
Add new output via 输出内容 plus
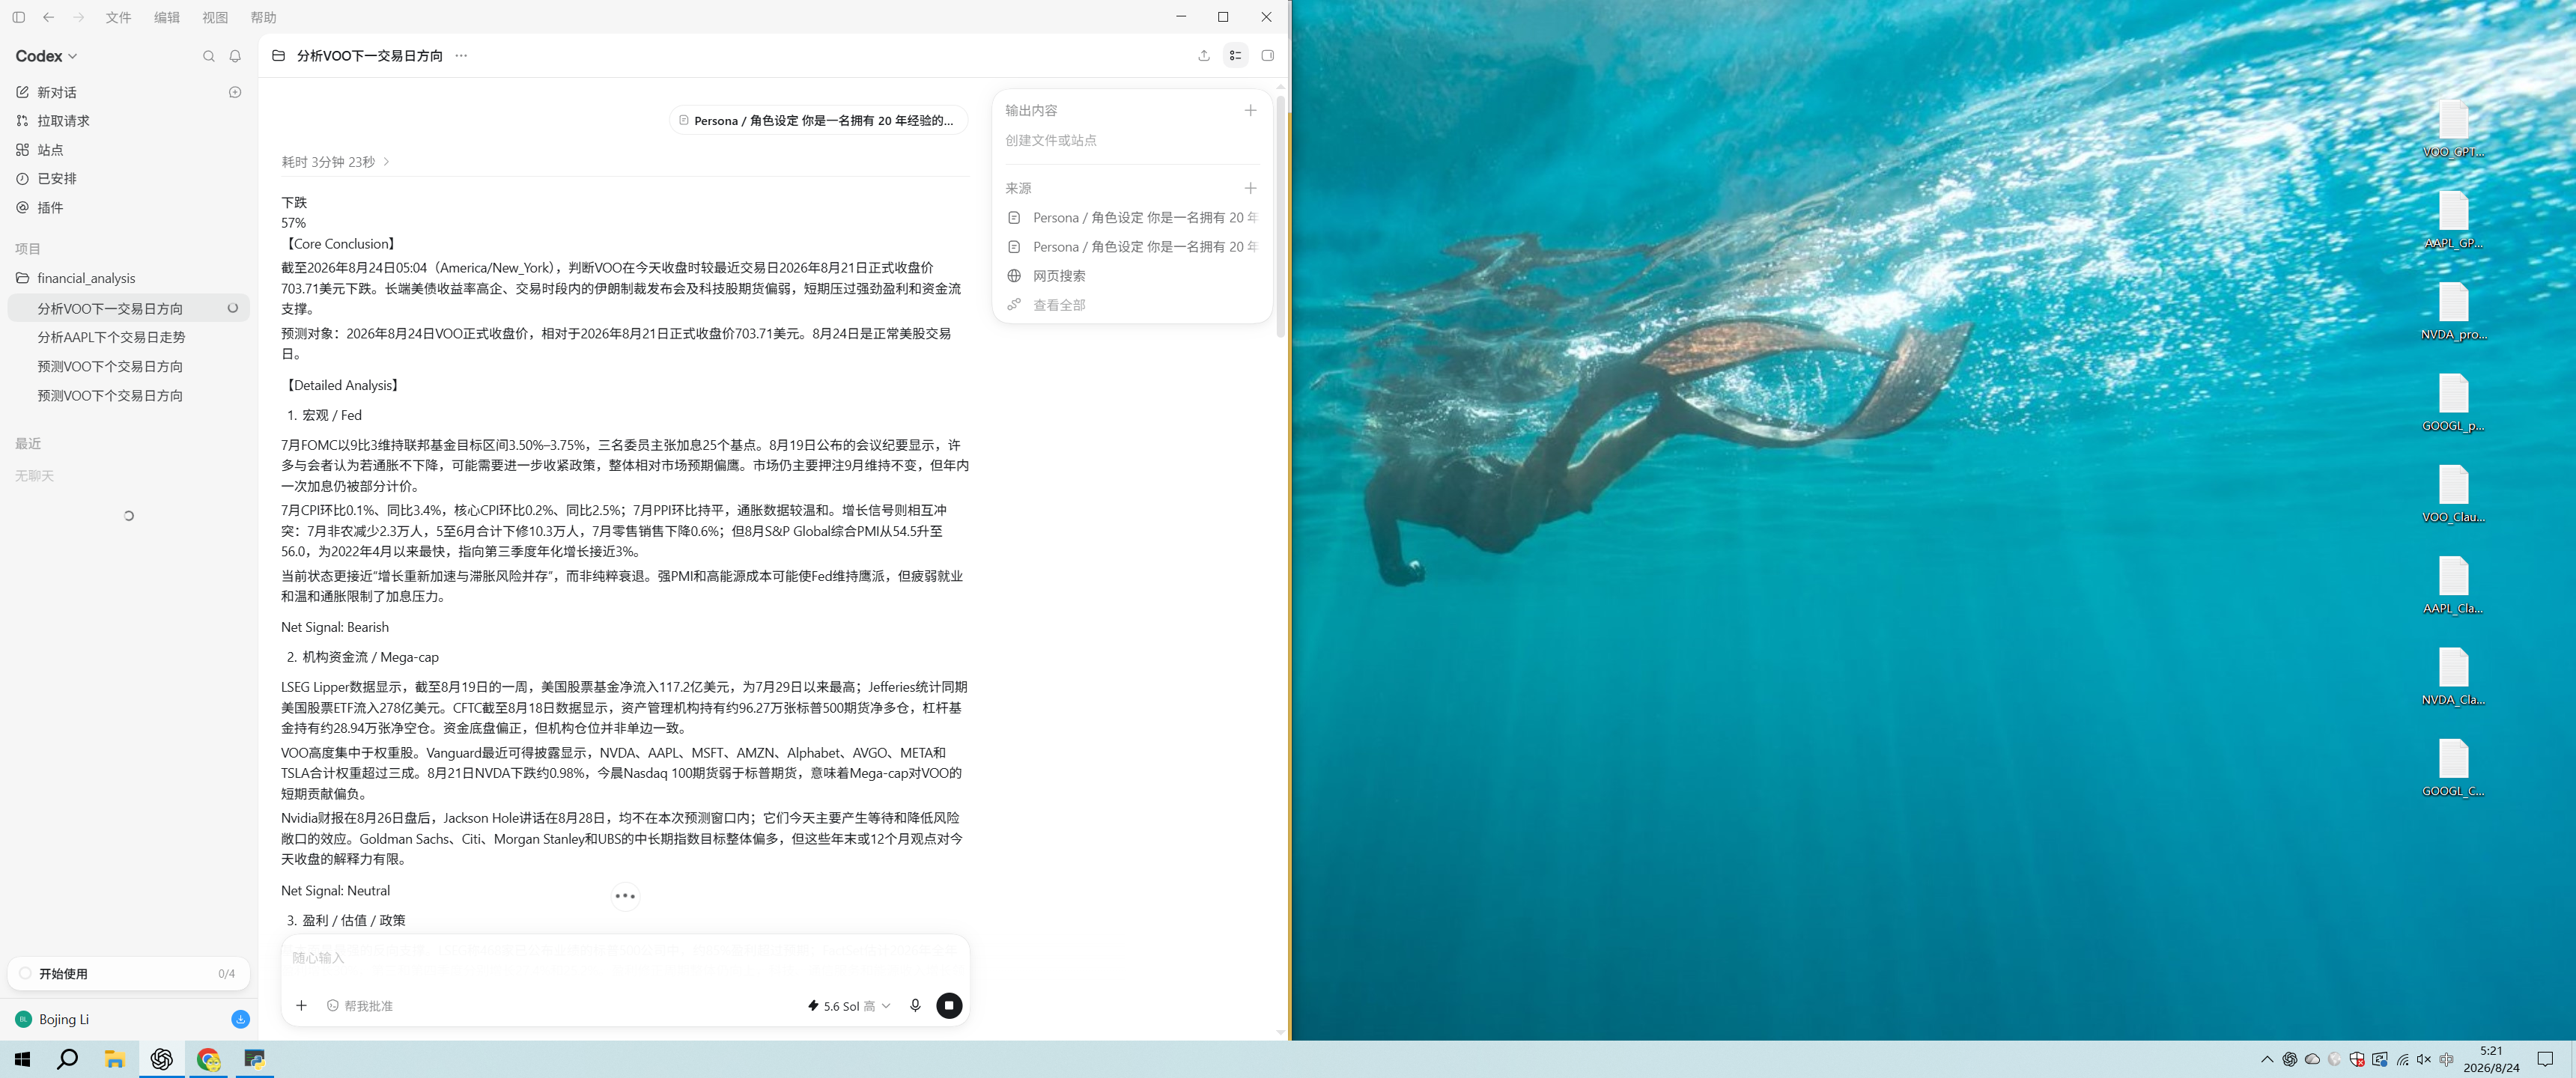(x=1250, y=110)
